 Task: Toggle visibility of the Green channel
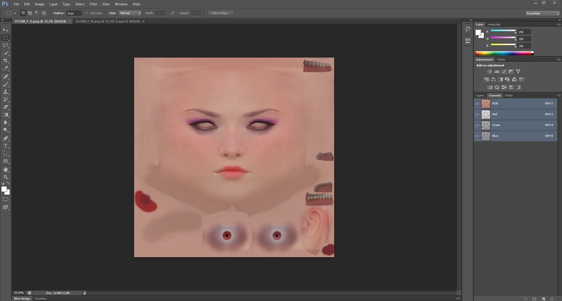click(477, 125)
